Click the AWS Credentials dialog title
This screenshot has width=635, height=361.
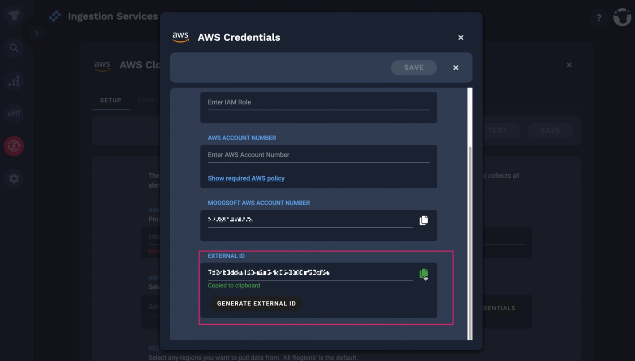[x=239, y=38]
